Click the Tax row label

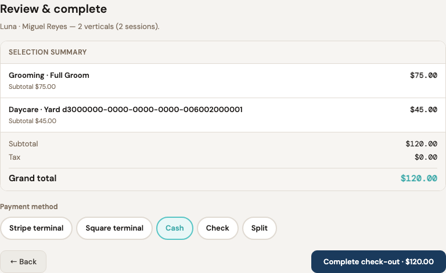15,157
